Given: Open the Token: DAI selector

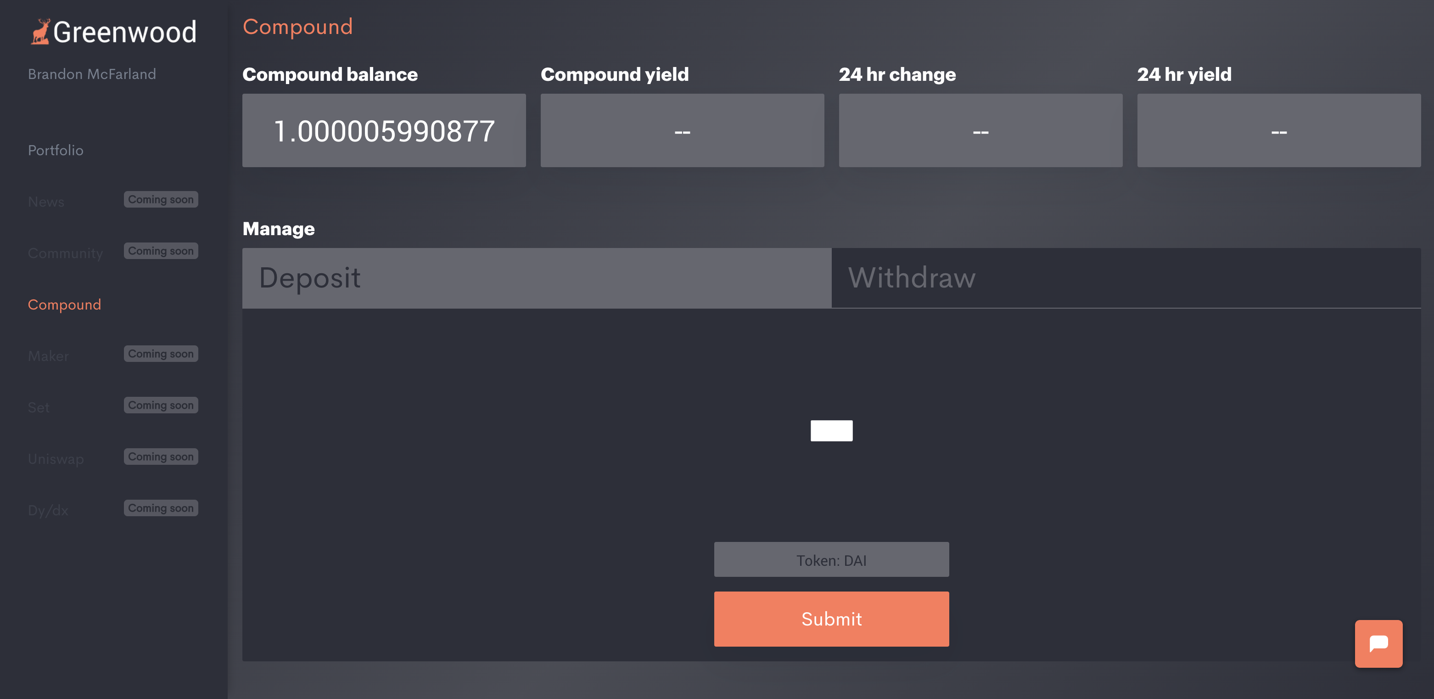Looking at the screenshot, I should [831, 560].
